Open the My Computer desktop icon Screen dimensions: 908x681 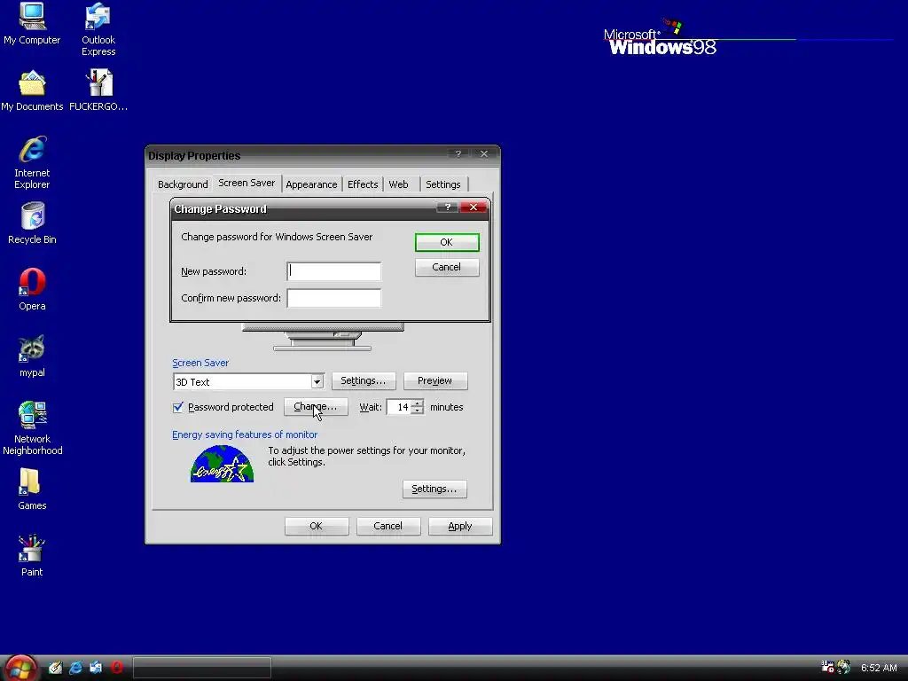coord(32,24)
